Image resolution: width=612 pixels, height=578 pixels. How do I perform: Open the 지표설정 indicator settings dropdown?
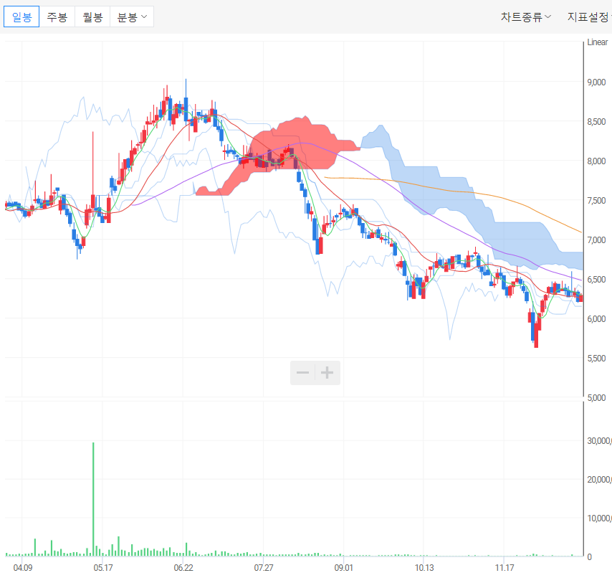589,16
